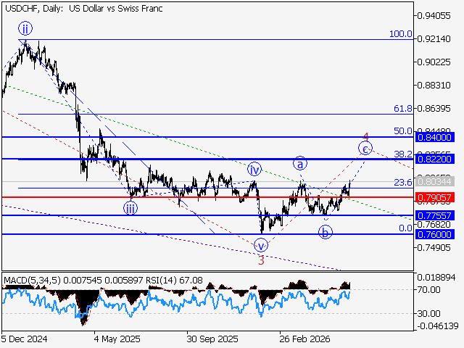Click the 0.76820 price axis value
The height and width of the screenshot is (348, 464).
coord(434,225)
